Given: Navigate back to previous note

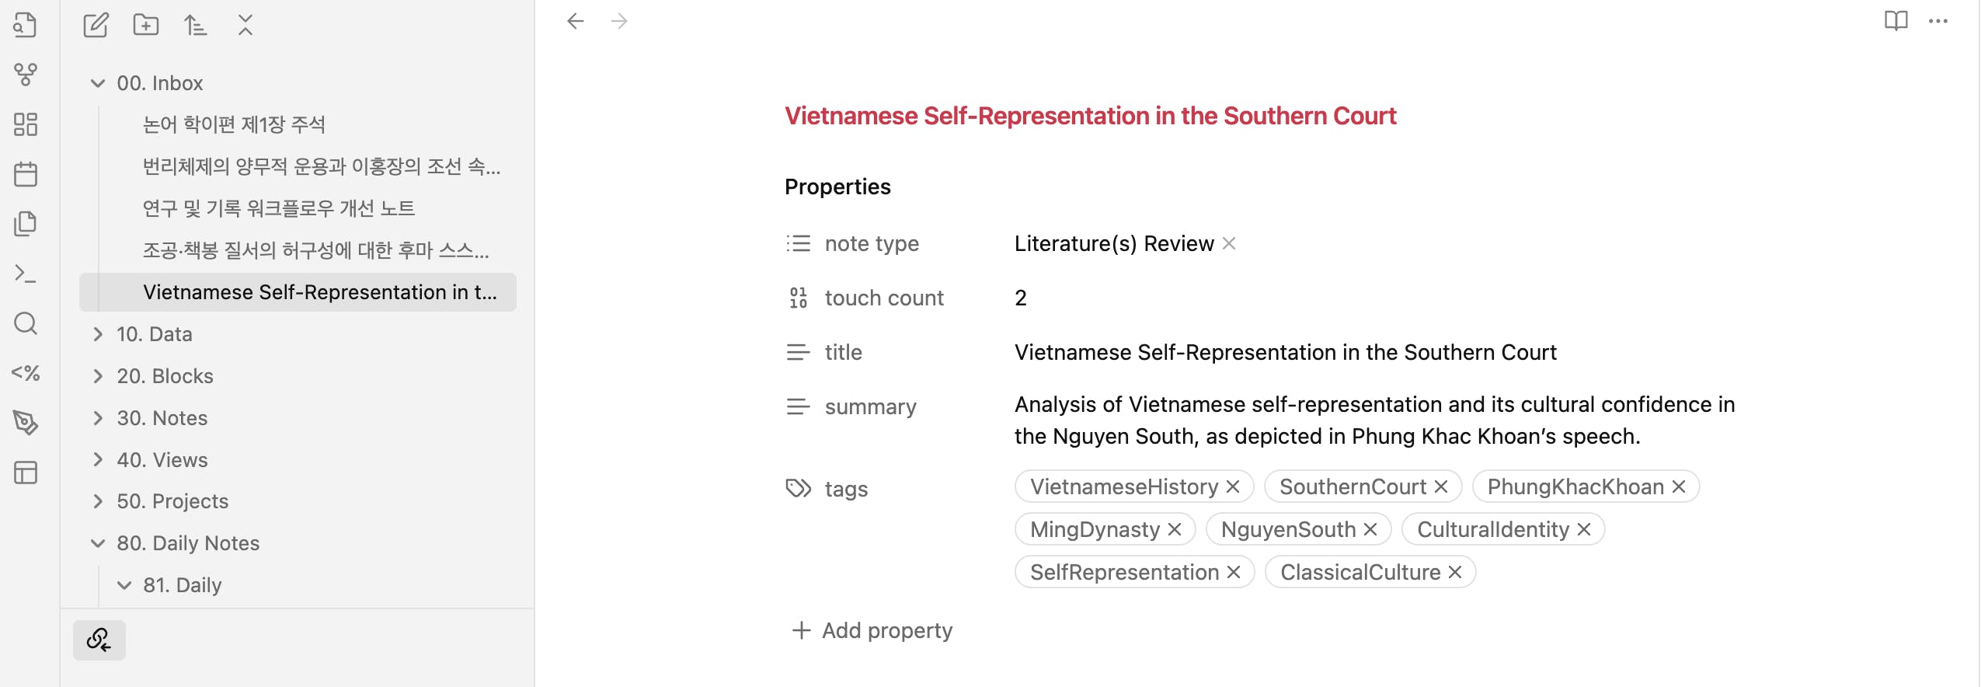Looking at the screenshot, I should click(x=575, y=21).
